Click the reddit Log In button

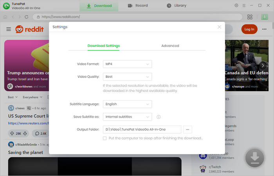point(249,29)
